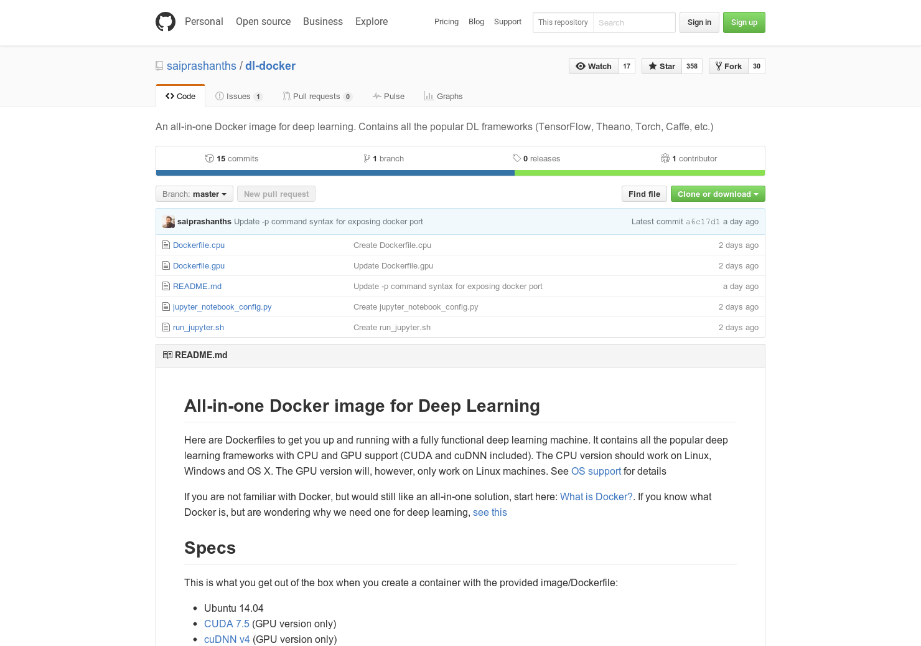Select the Watch eye icon
921x646 pixels.
pos(580,66)
